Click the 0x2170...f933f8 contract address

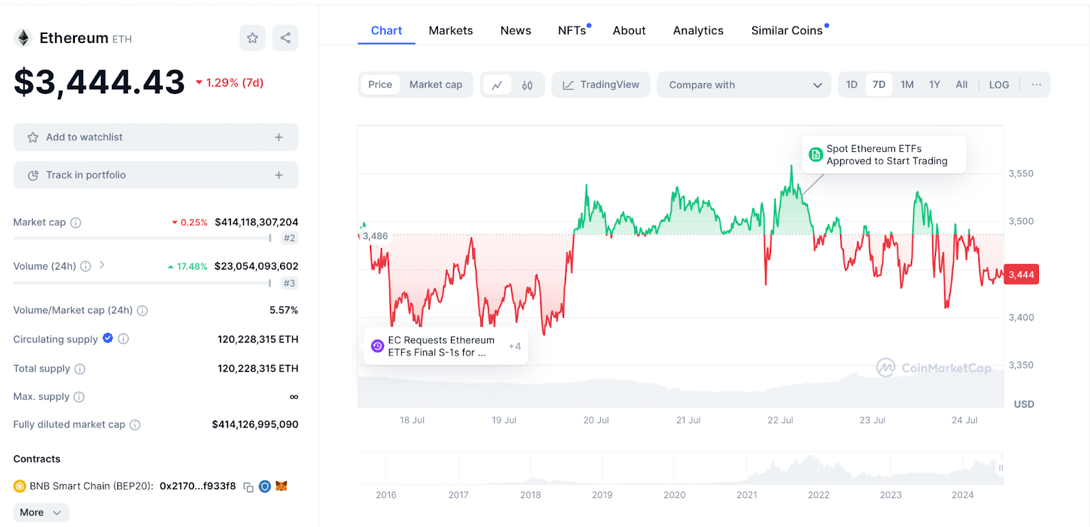[198, 486]
